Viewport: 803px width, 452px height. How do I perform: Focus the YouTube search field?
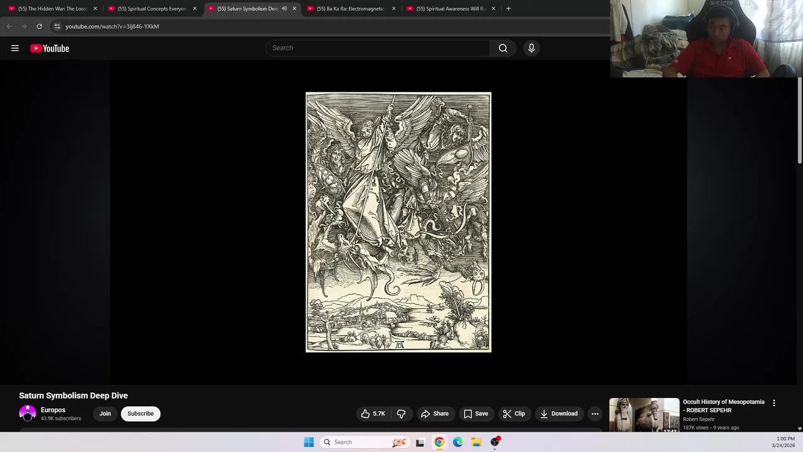[378, 48]
